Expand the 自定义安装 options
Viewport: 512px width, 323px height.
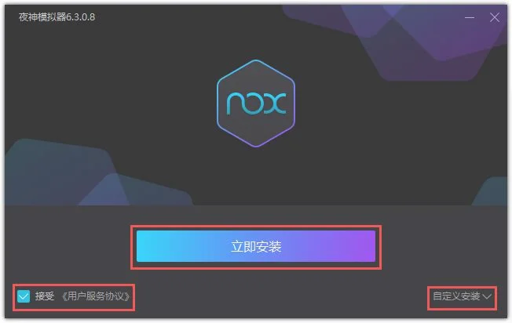[x=462, y=296]
